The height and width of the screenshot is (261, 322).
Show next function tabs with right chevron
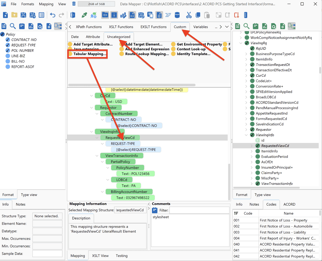(x=221, y=27)
